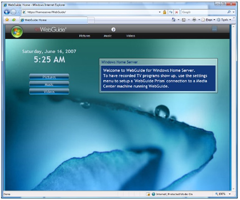Click the Windows Home Server panel title
The width and height of the screenshot is (240, 200).
coord(119,62)
